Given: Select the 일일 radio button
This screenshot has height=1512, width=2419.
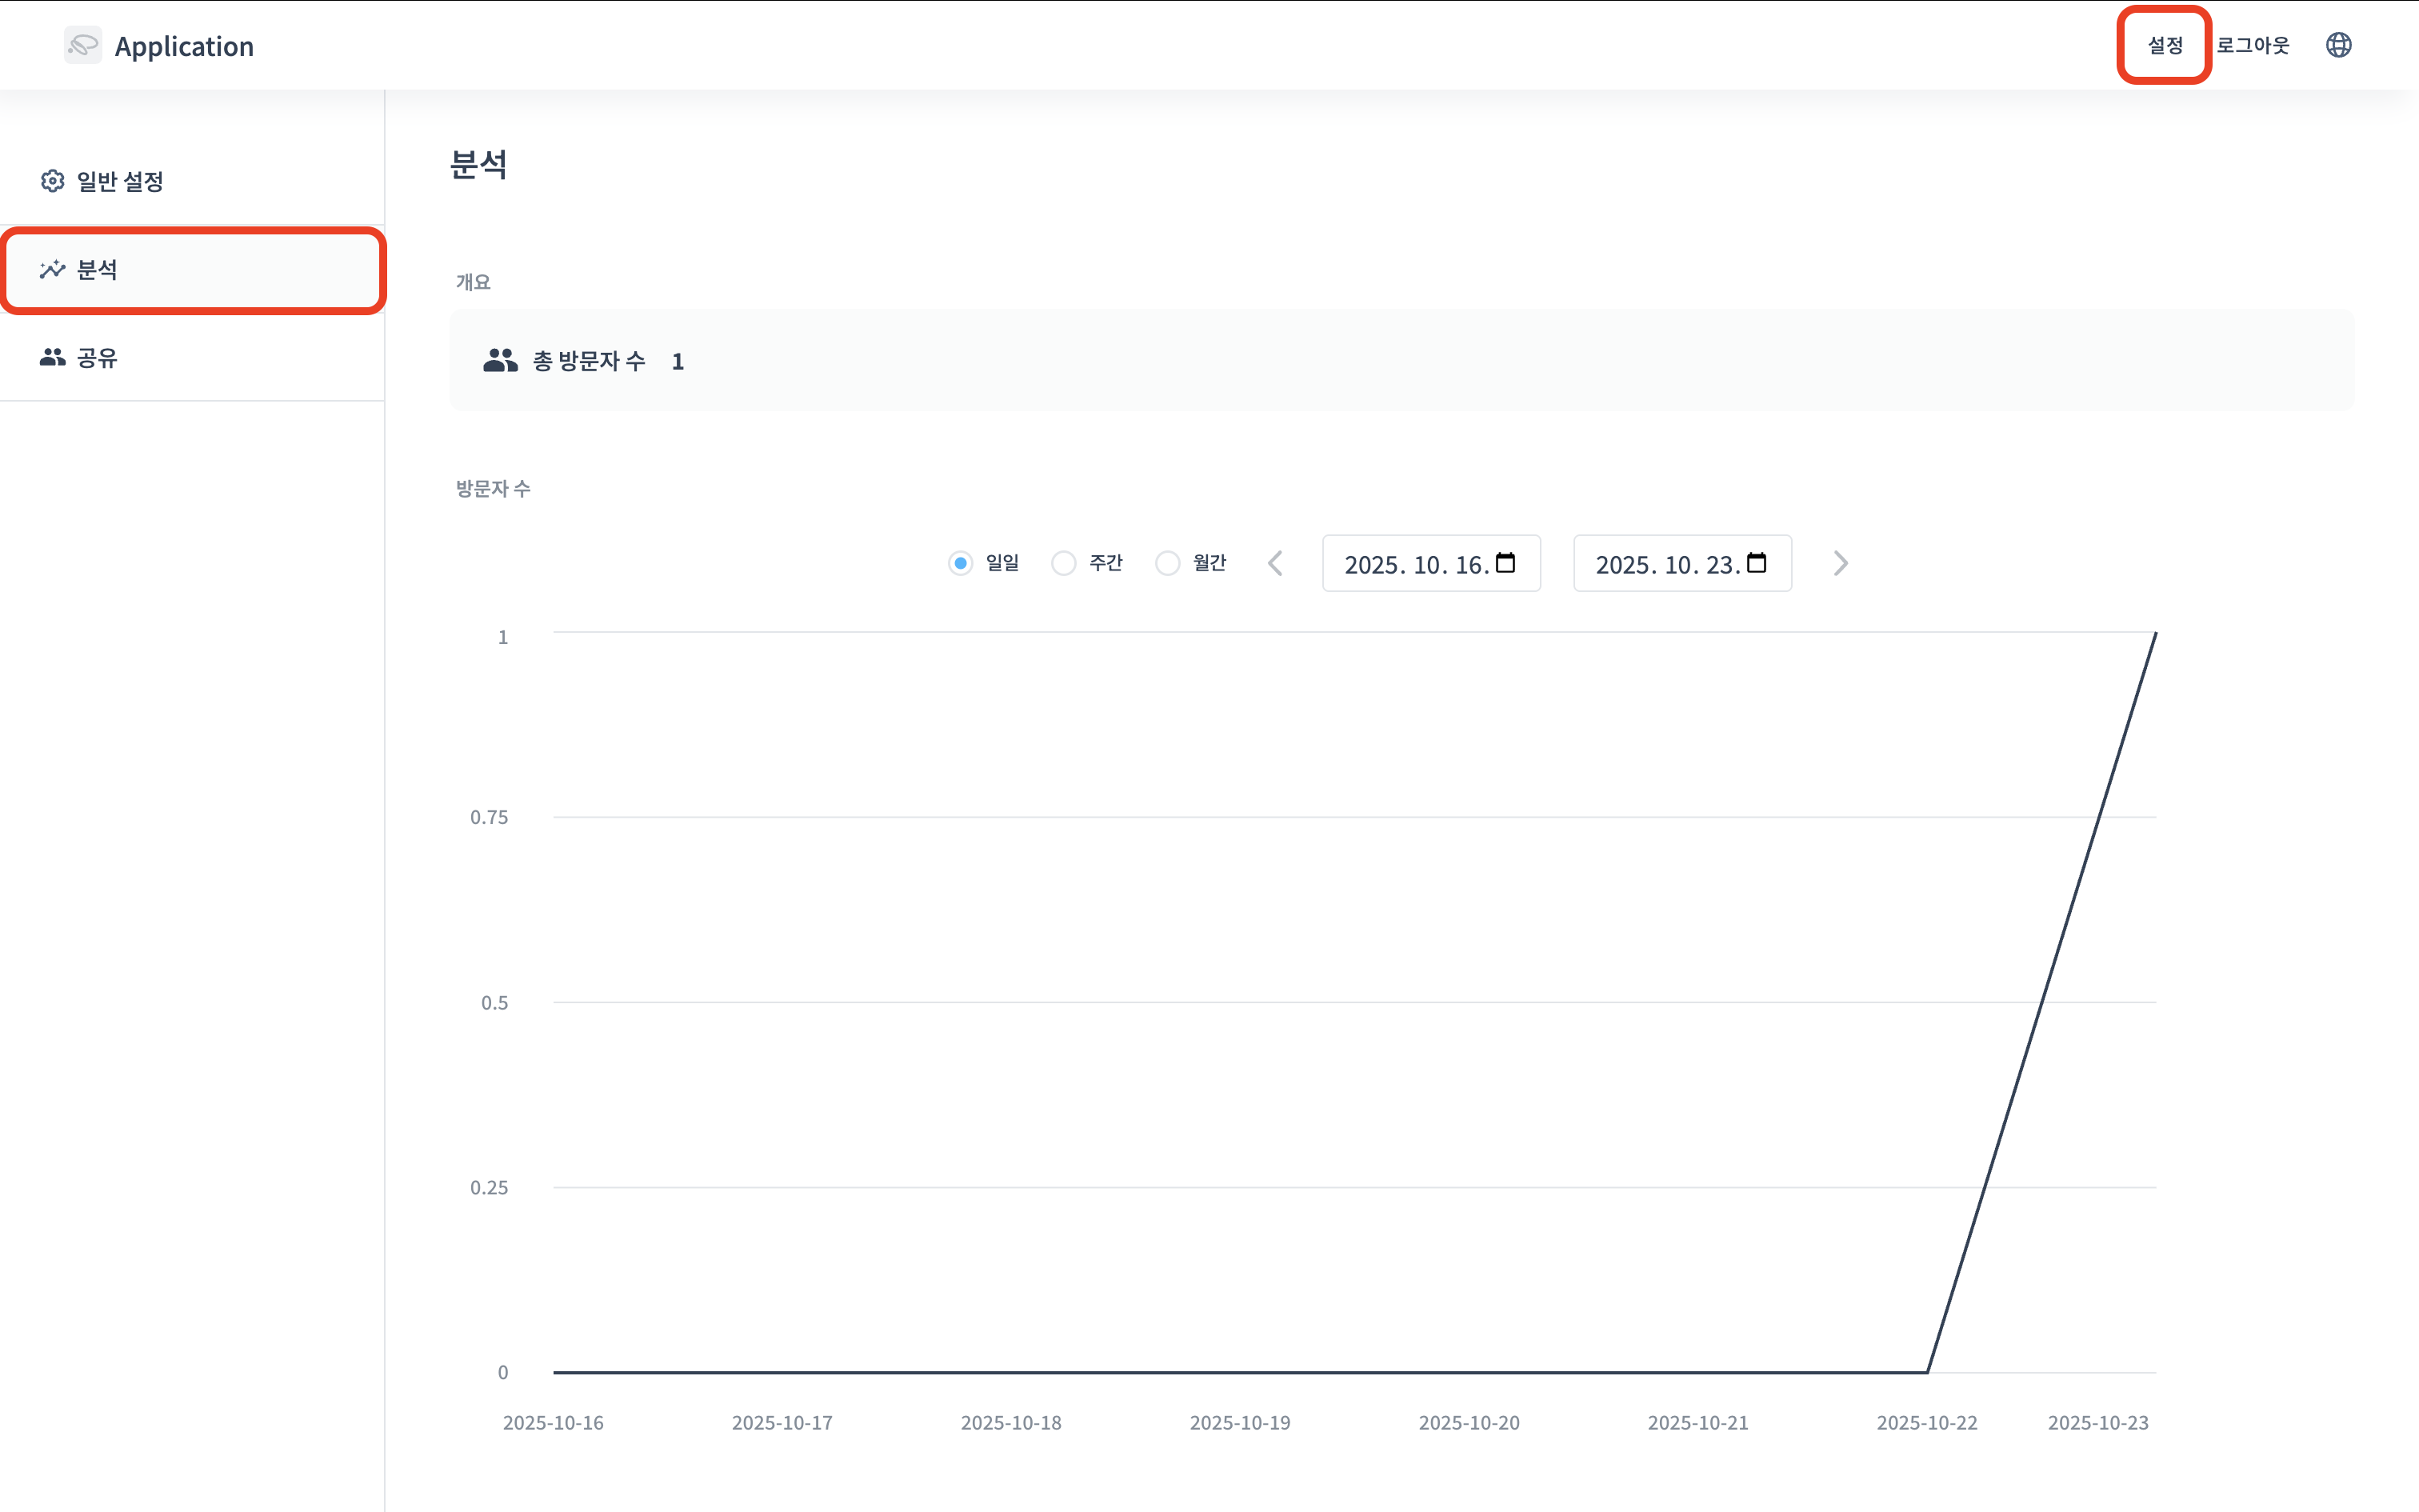Looking at the screenshot, I should point(961,563).
